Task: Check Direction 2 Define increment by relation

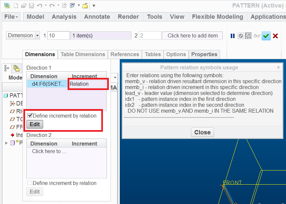Action: click(x=29, y=183)
